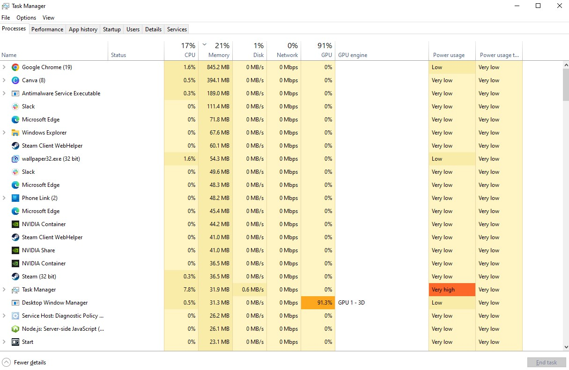Expand the Canva (8) process group
Image resolution: width=569 pixels, height=370 pixels.
pyautogui.click(x=4, y=80)
